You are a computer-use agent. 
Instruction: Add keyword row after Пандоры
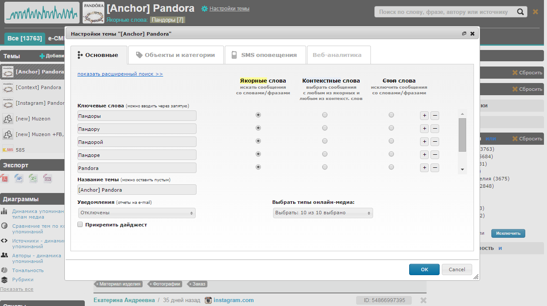424,116
